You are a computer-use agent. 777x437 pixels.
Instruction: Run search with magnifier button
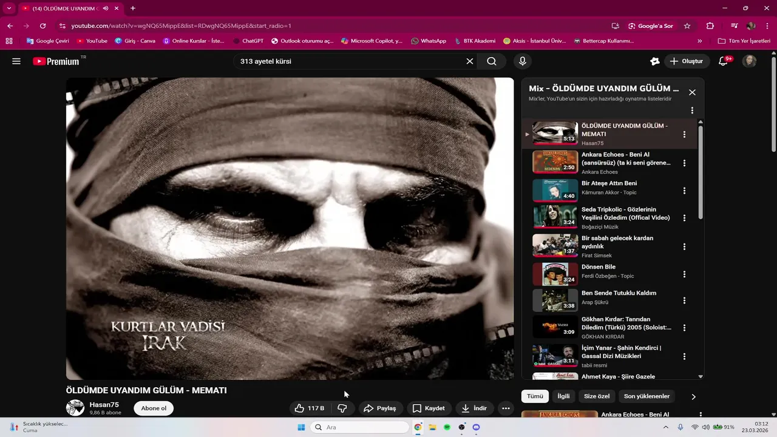pos(492,61)
